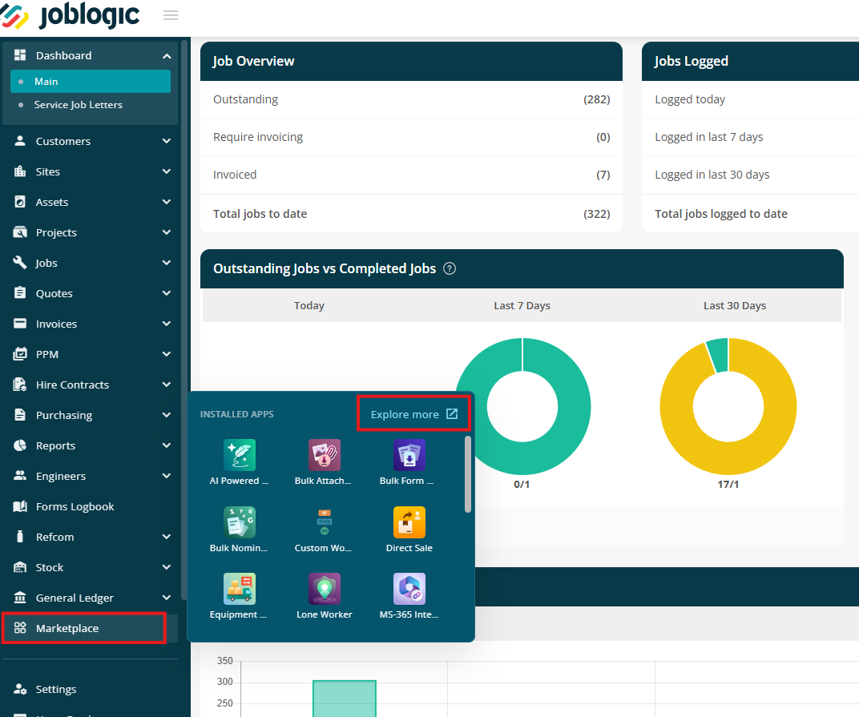The height and width of the screenshot is (717, 859).
Task: Open the Bulk Nominal app icon
Action: coord(240,522)
